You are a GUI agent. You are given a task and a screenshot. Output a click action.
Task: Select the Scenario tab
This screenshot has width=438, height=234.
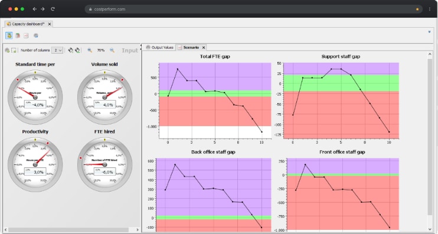pos(191,47)
